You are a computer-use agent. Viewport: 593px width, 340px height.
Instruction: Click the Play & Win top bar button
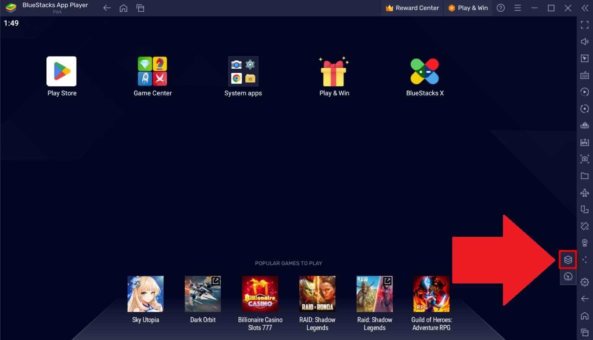coord(468,8)
